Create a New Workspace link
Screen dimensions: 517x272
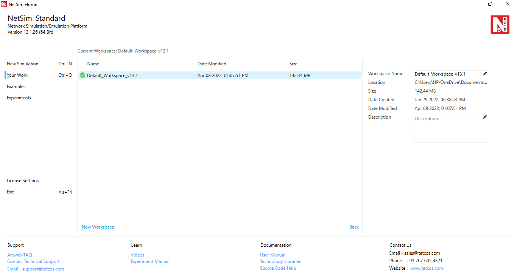click(98, 227)
